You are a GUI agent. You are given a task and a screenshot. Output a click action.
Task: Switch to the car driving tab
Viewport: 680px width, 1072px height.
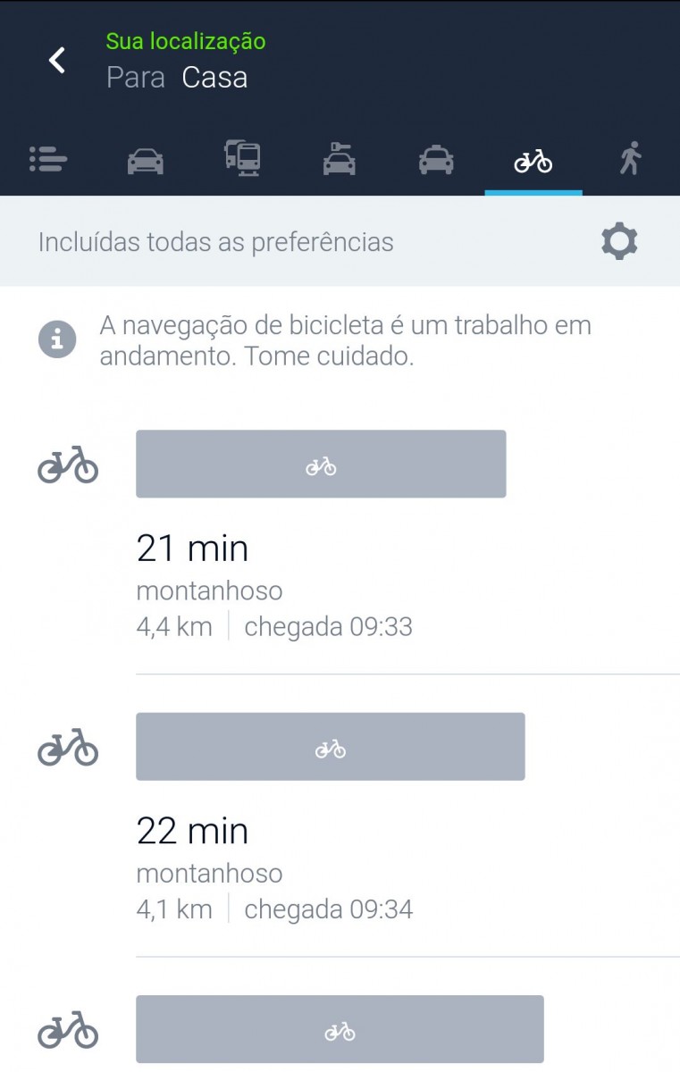(x=145, y=161)
